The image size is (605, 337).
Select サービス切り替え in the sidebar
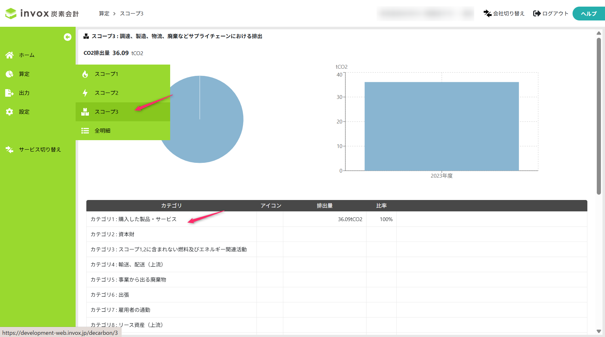pyautogui.click(x=38, y=150)
